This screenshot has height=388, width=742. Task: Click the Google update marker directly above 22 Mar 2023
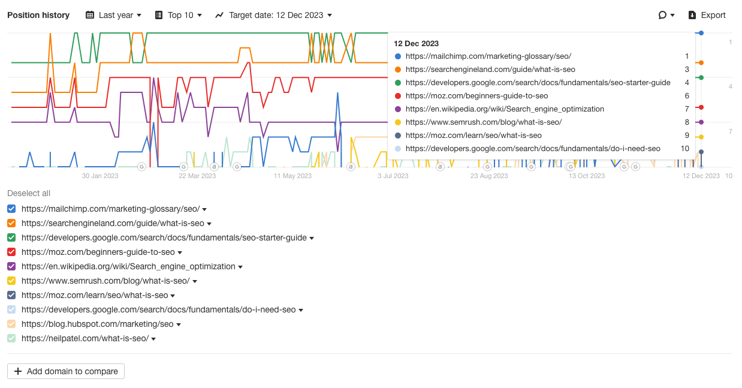tap(184, 166)
